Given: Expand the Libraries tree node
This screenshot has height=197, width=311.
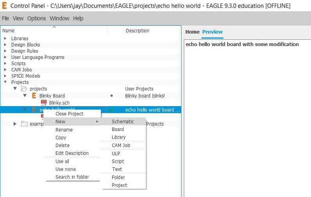Looking at the screenshot, I should click(x=5, y=38).
